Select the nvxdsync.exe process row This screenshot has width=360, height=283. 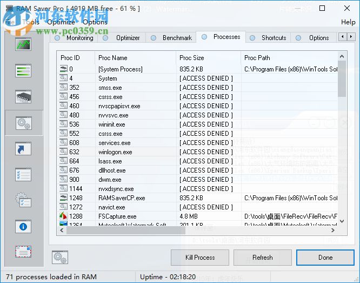point(198,188)
